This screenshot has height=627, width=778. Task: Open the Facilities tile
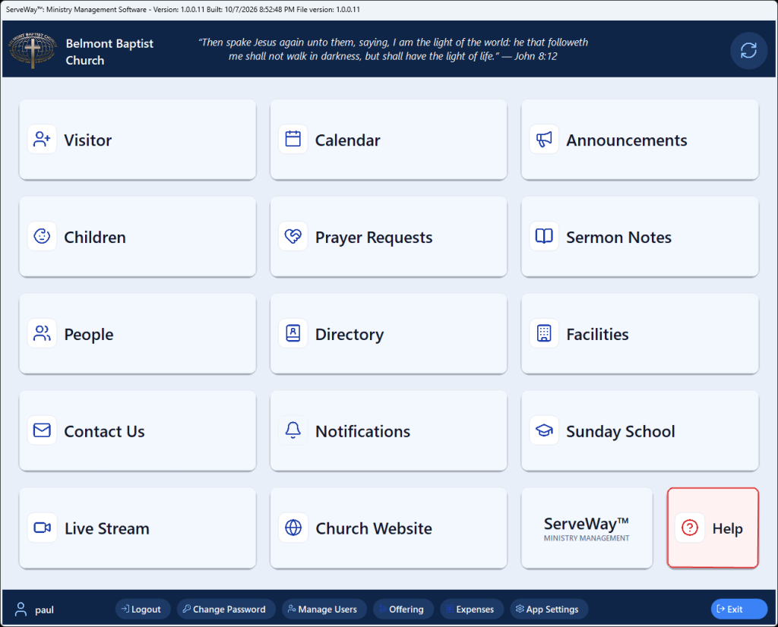point(640,333)
